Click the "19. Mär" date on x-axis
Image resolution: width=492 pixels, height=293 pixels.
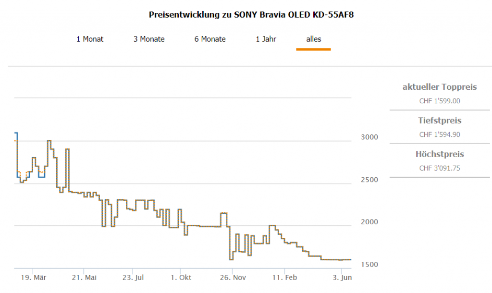[x=33, y=278]
